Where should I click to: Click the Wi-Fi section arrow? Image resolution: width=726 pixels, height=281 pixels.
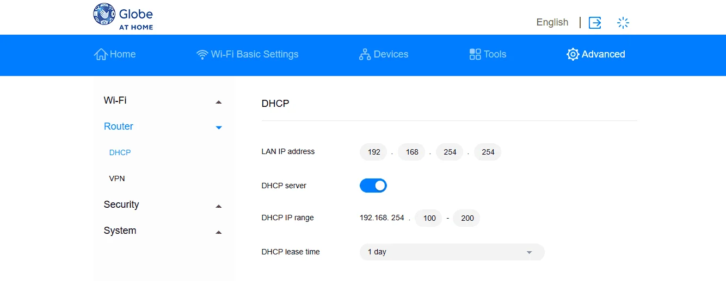click(219, 102)
